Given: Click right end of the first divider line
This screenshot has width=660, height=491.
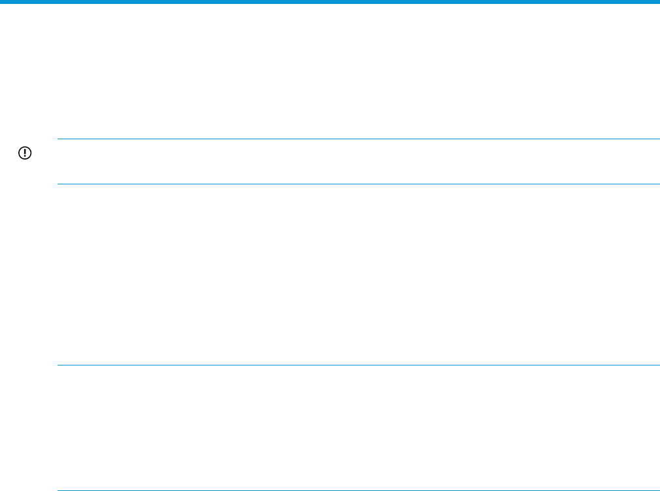Looking at the screenshot, I should pos(657,139).
